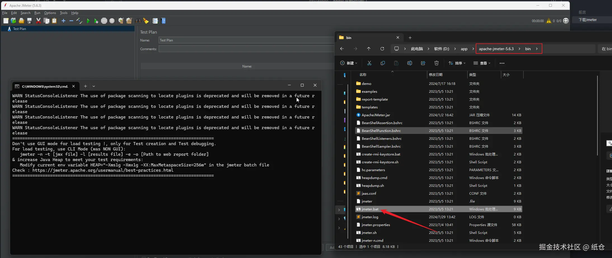Image resolution: width=612 pixels, height=258 pixels.
Task: Click the enable/disable Toggle toolbar icon
Action: click(x=79, y=21)
